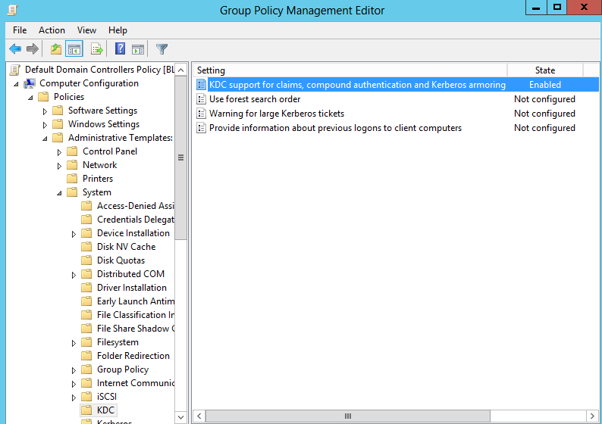Select the Early Launch Antimalware tree item
Screen dimensions: 602x424
[x=136, y=301]
